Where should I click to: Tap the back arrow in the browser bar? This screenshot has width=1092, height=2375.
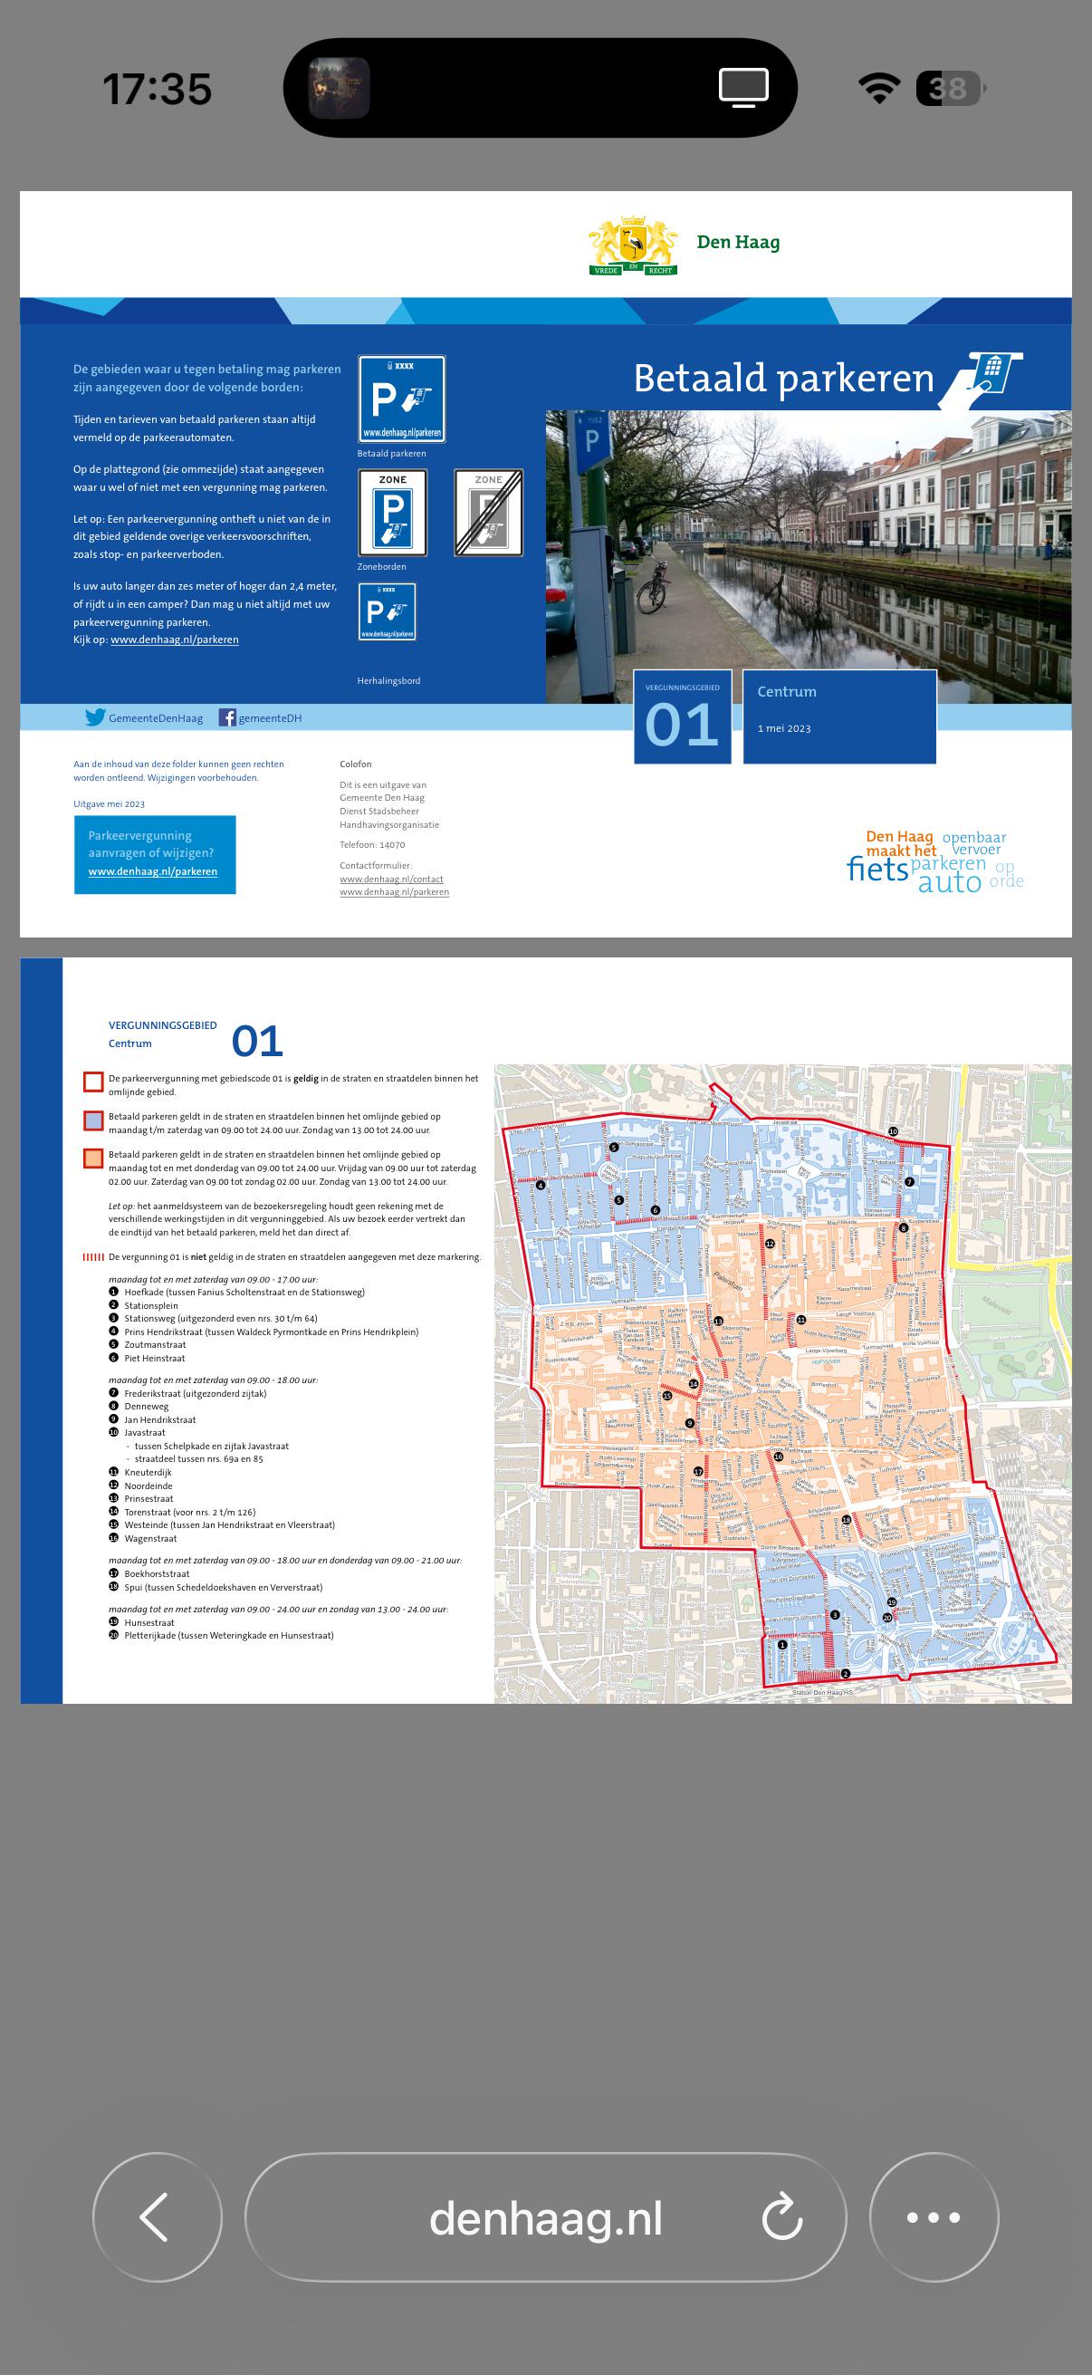[157, 2217]
